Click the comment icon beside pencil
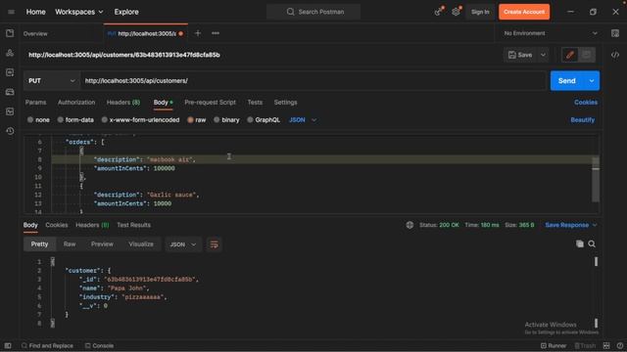Image resolution: width=627 pixels, height=352 pixels. click(587, 55)
